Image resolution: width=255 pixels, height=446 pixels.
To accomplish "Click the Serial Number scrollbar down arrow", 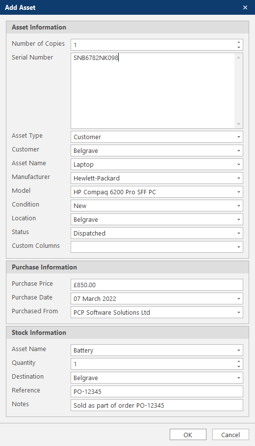I will pos(238,124).
